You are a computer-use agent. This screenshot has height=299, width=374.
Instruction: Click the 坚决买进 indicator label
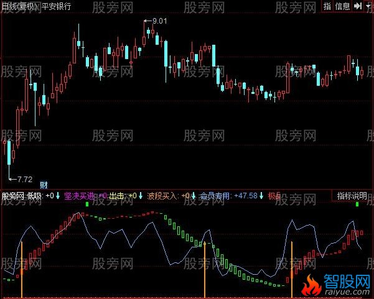point(80,196)
